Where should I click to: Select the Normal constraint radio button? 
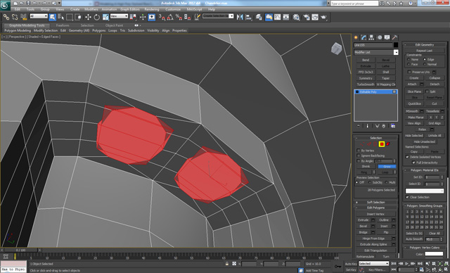(x=425, y=64)
